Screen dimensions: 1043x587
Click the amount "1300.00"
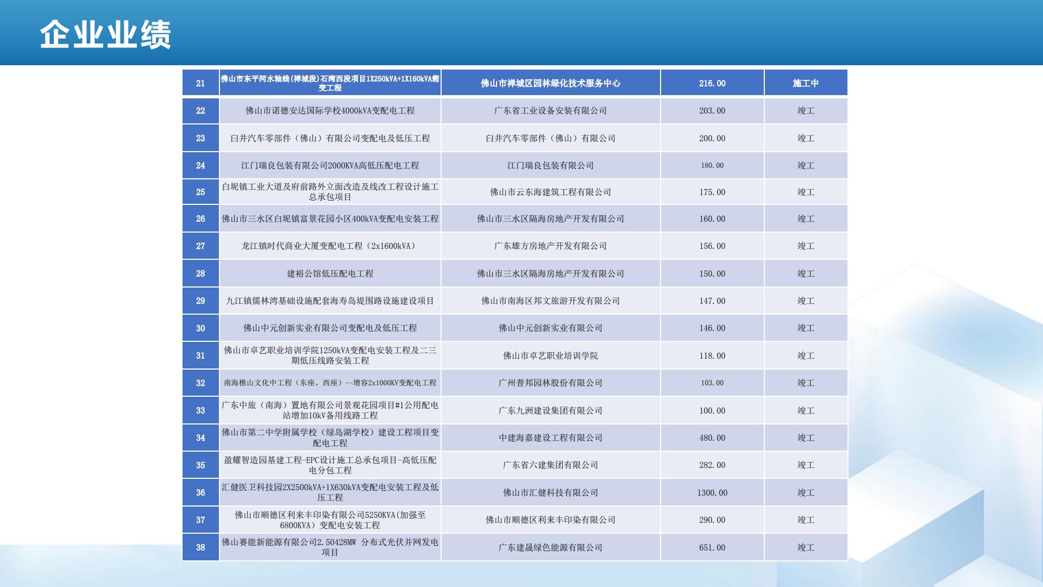pyautogui.click(x=712, y=493)
